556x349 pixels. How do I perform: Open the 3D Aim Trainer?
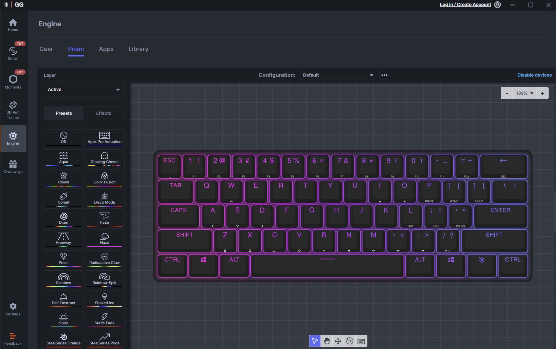tap(13, 110)
